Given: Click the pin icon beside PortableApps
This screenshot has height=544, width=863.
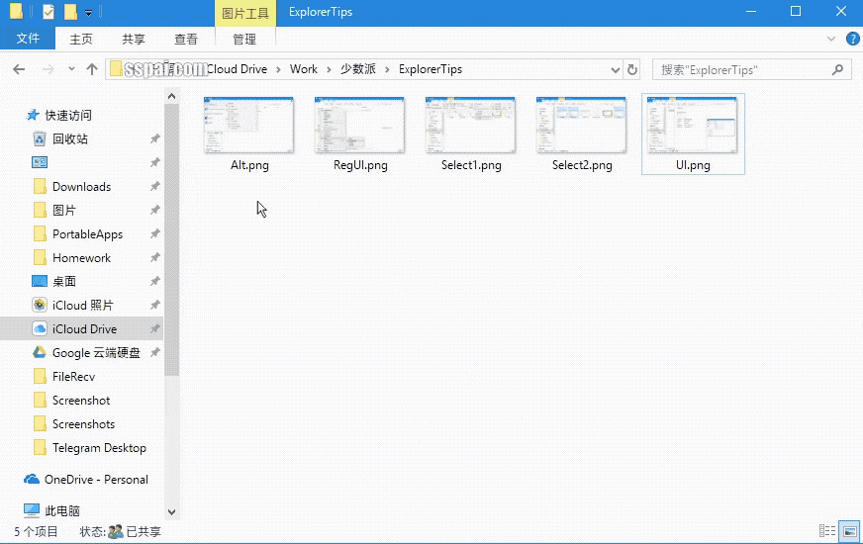Looking at the screenshot, I should (x=155, y=233).
